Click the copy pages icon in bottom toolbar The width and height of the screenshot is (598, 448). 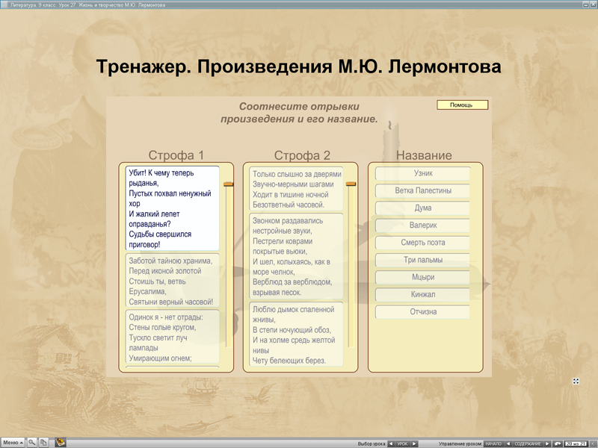(x=43, y=442)
